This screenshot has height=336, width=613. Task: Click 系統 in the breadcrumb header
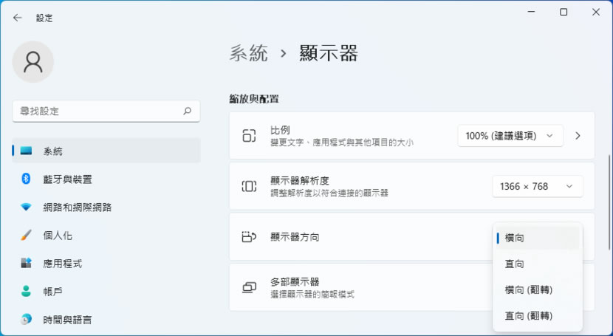coord(249,53)
